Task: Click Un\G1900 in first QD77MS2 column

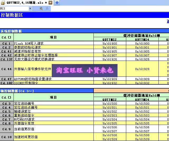Action: click(110, 43)
